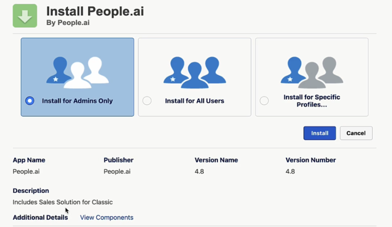This screenshot has width=392, height=227.
Task: Click the 4.8 value under Version Number
Action: tap(290, 171)
